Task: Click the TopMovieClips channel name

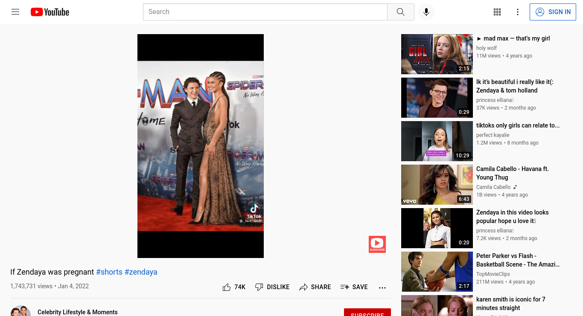Action: [x=493, y=274]
